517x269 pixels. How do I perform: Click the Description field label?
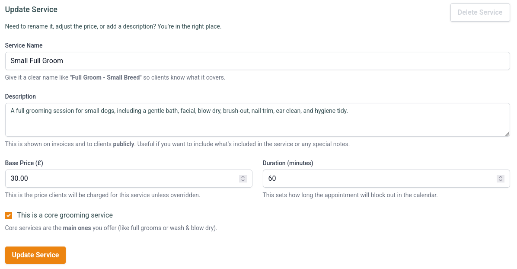point(20,97)
